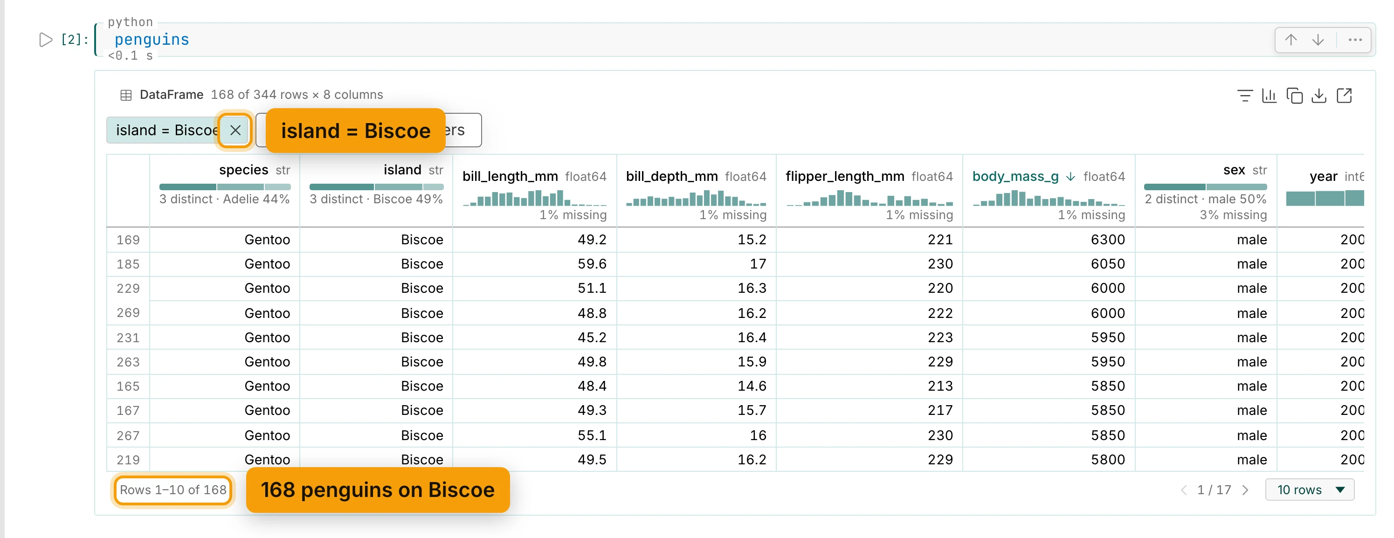
Task: Sort by flipper_length_mm column header
Action: coord(845,176)
